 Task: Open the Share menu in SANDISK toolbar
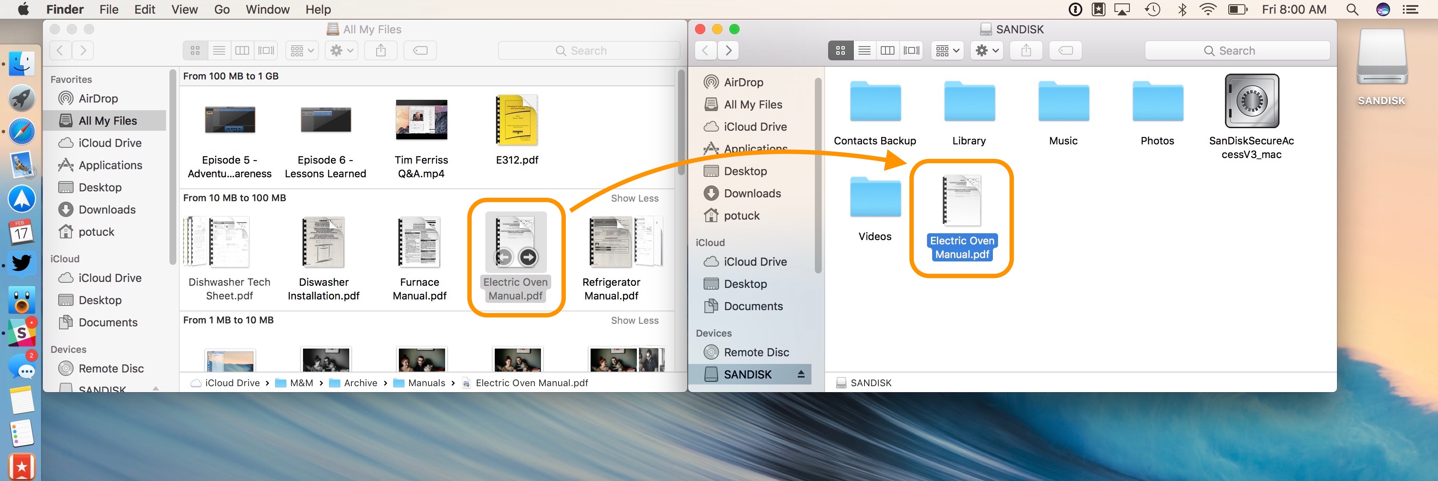(1026, 50)
